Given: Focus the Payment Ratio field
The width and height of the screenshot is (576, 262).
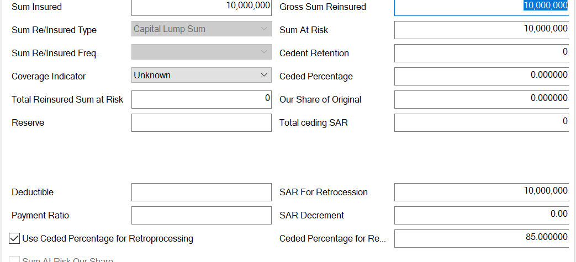Looking at the screenshot, I should [202, 215].
